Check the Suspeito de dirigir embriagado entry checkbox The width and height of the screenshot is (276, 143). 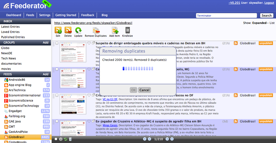pos(57,43)
